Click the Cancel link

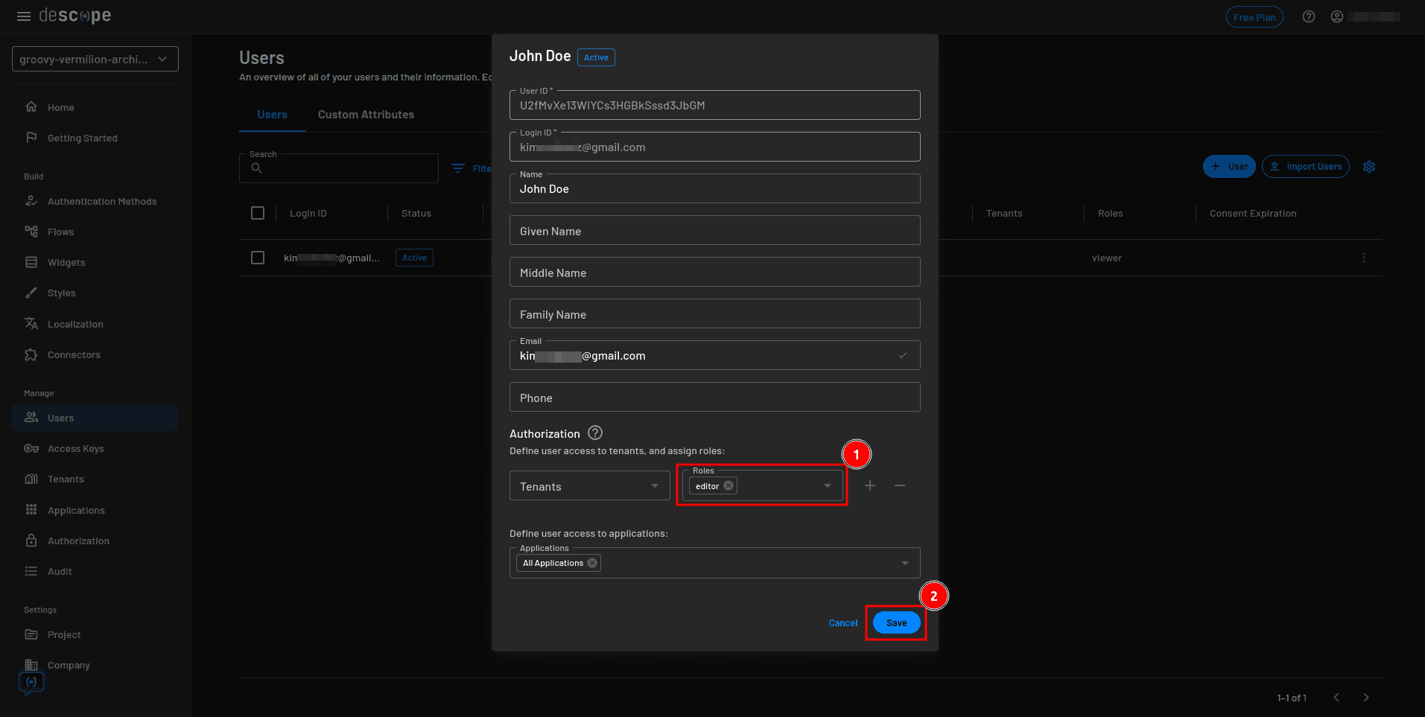pos(842,622)
